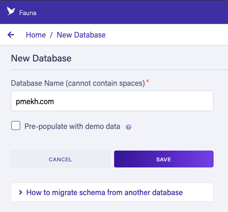
Task: Click the 'New Database' page heading
Action: pos(41,58)
